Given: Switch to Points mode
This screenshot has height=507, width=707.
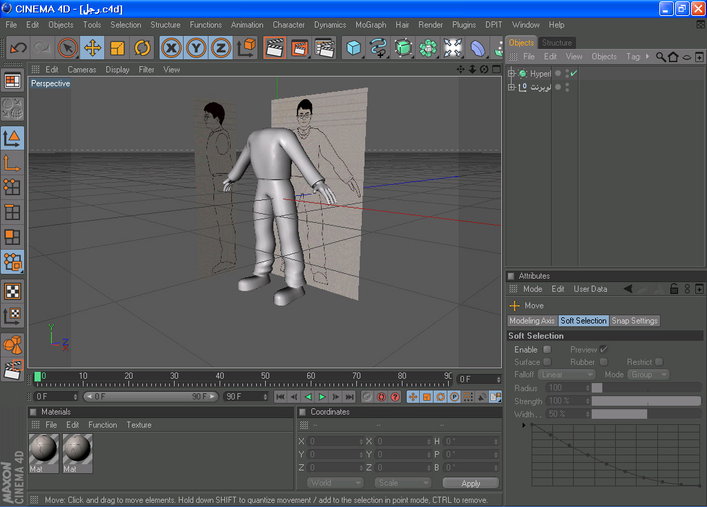Looking at the screenshot, I should [12, 188].
